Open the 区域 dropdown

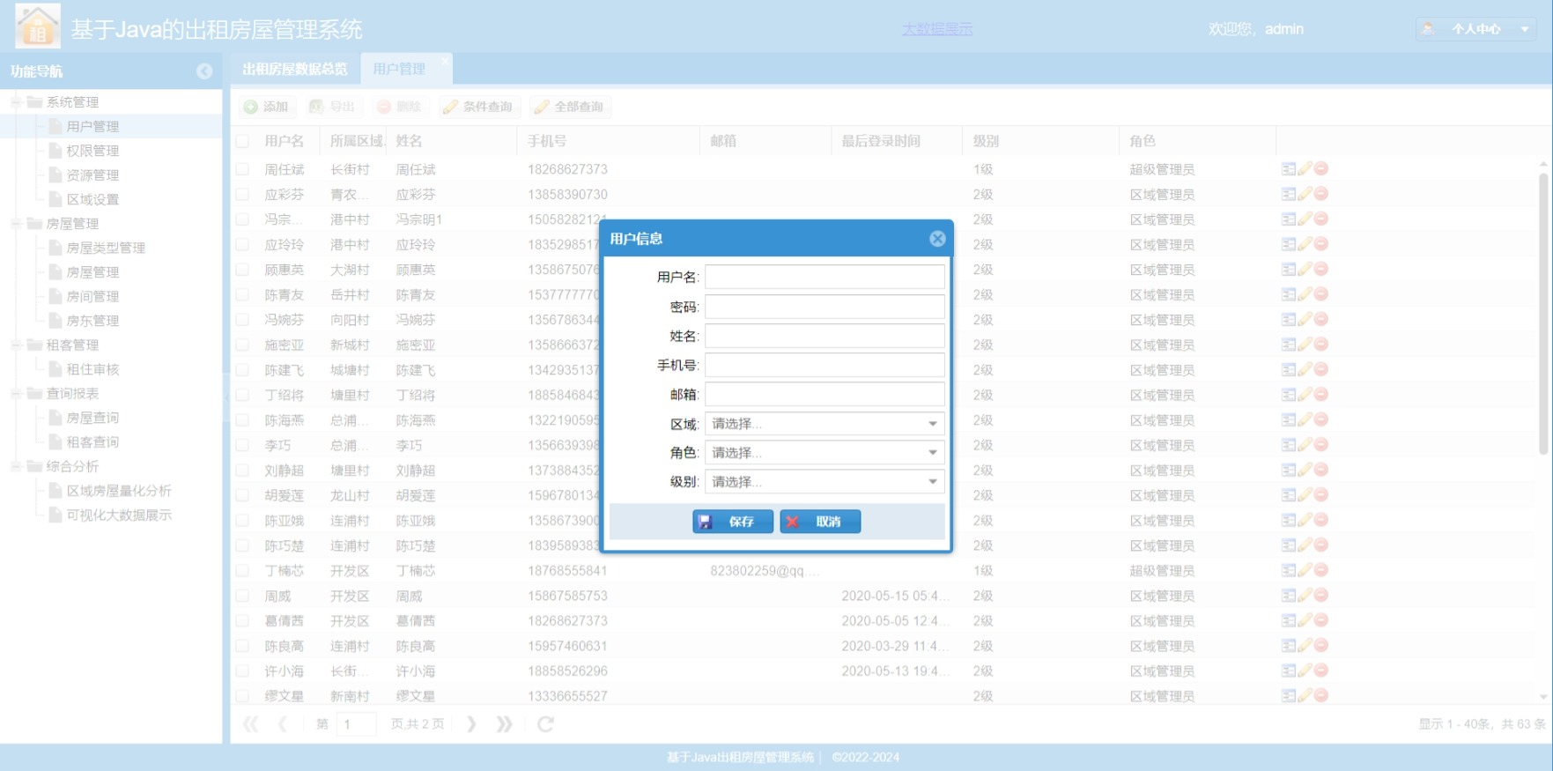click(x=825, y=424)
